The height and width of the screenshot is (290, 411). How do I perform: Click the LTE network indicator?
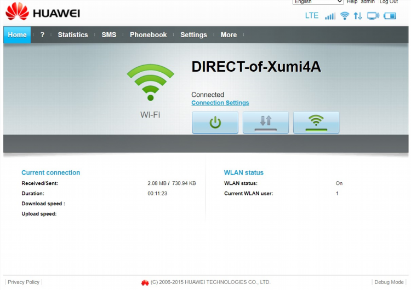click(312, 16)
